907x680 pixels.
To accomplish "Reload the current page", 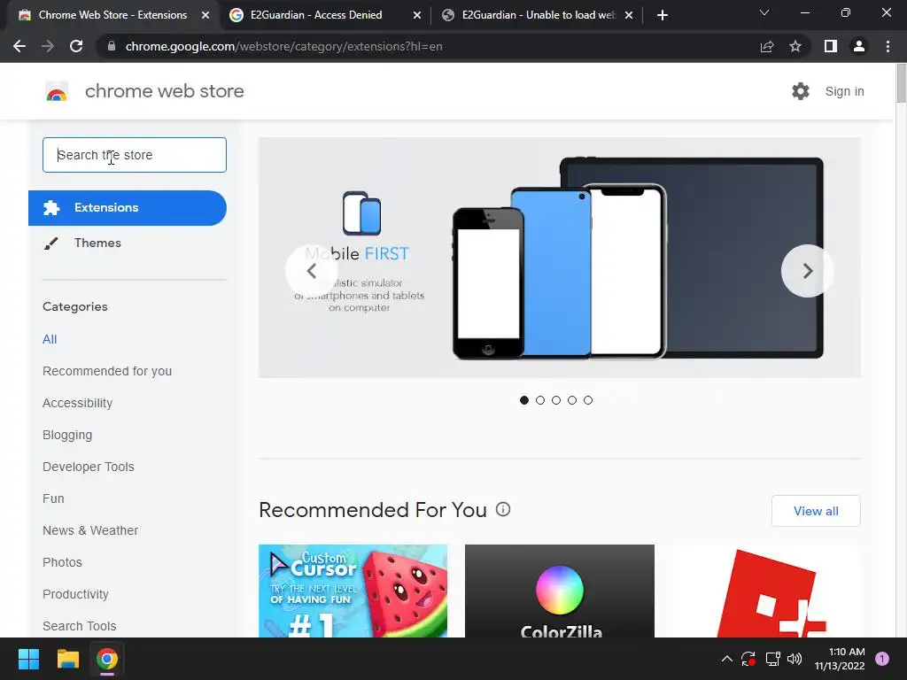I will coord(76,46).
